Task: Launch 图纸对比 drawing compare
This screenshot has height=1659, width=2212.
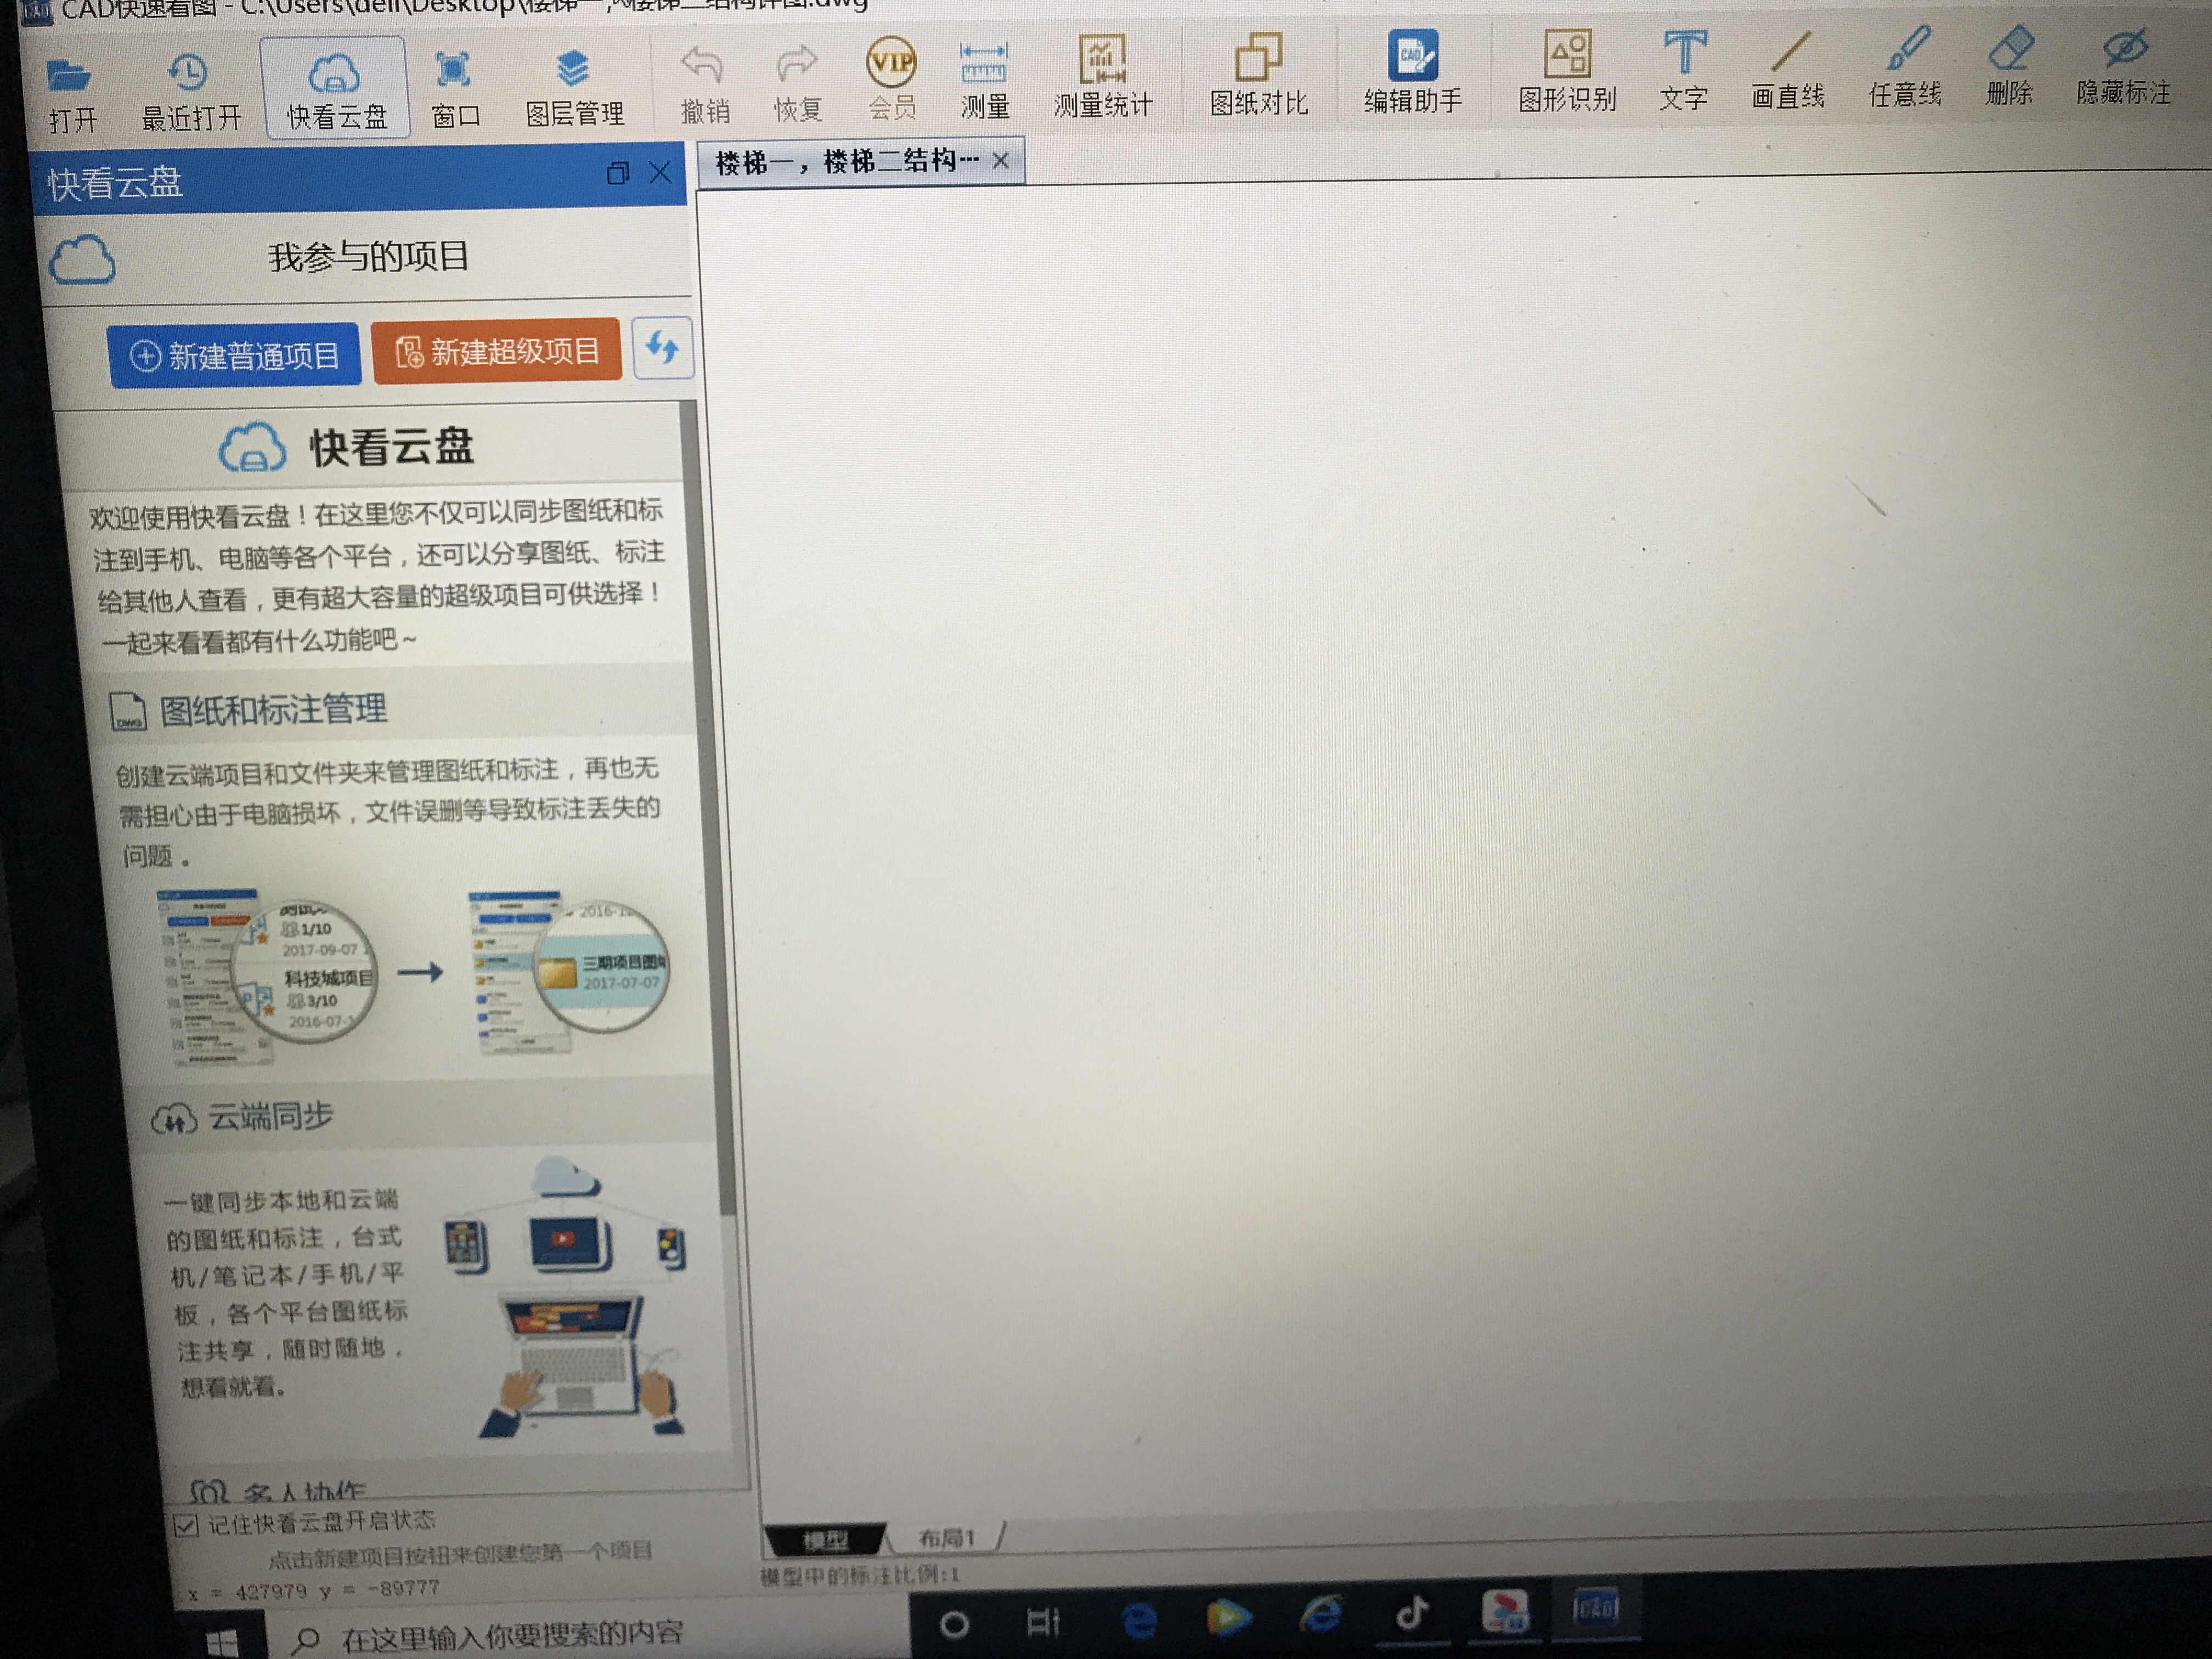Action: pos(1258,75)
